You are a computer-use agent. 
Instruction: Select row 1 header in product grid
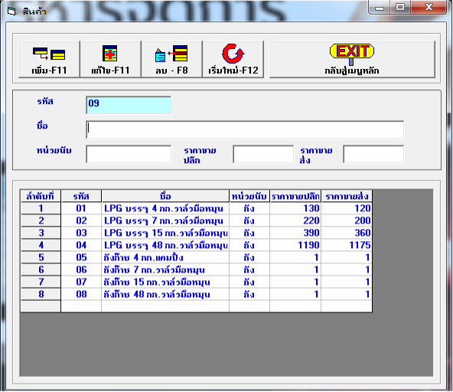tap(41, 208)
